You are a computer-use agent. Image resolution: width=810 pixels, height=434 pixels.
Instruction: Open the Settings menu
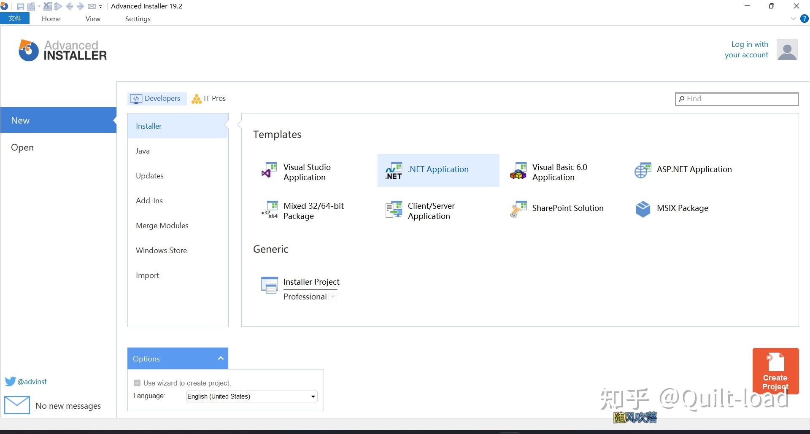pos(138,19)
